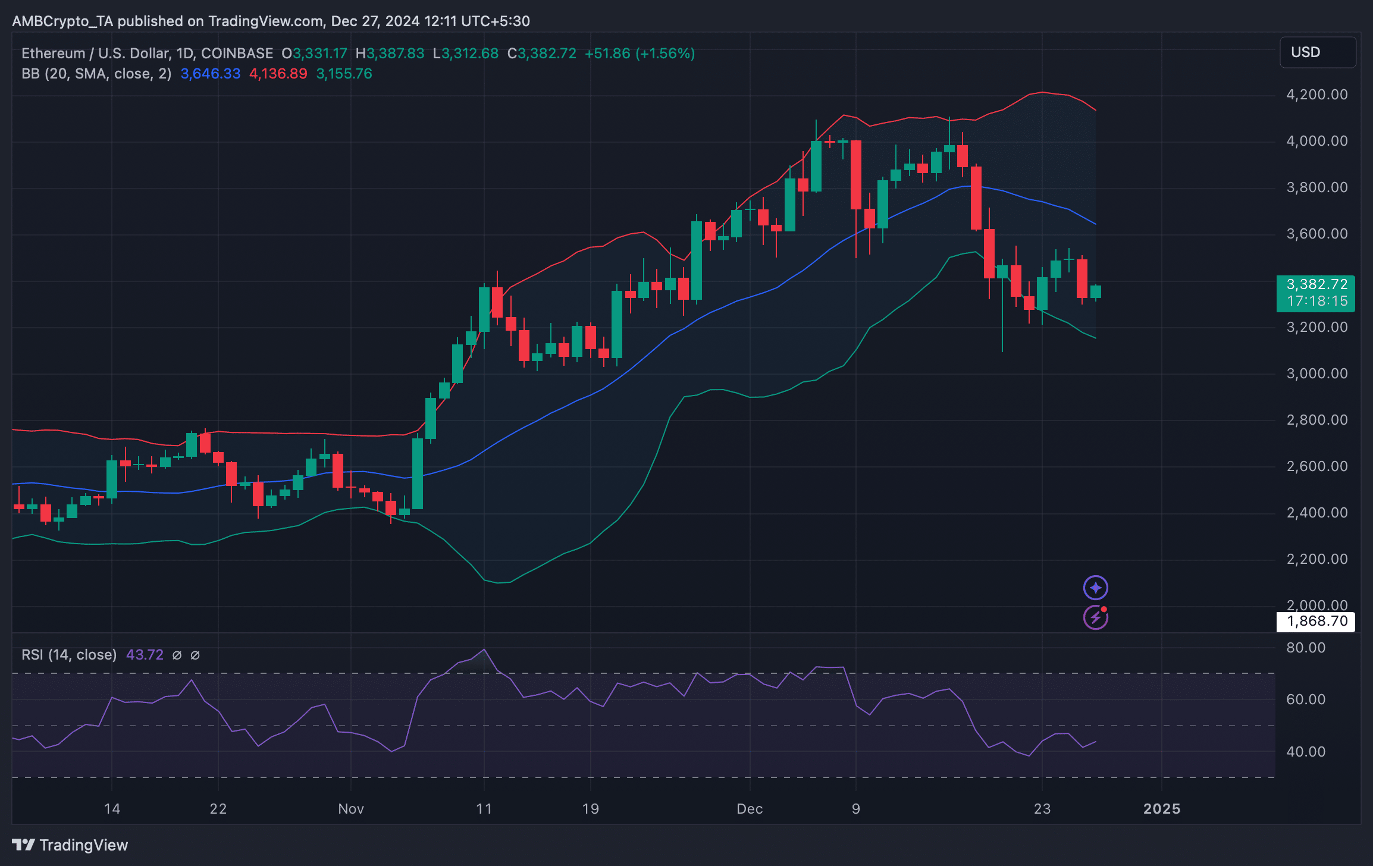1373x866 pixels.
Task: Click the lightning bolt alert icon
Action: pyautogui.click(x=1095, y=617)
